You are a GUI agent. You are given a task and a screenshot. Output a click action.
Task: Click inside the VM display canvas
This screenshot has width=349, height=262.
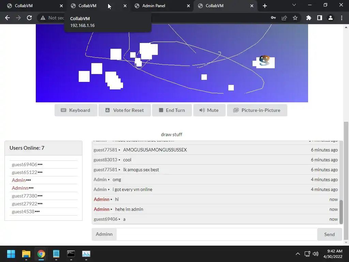coord(172,63)
